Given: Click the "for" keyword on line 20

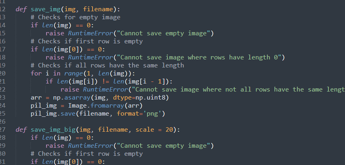Looking at the screenshot, I should pos(36,73).
